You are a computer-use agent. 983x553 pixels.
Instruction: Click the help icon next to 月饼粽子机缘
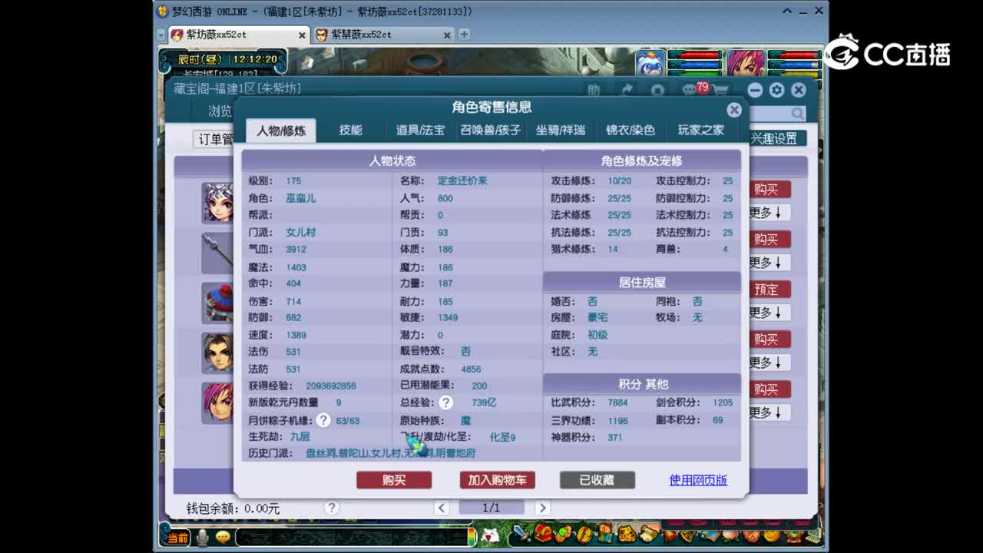[x=323, y=420]
